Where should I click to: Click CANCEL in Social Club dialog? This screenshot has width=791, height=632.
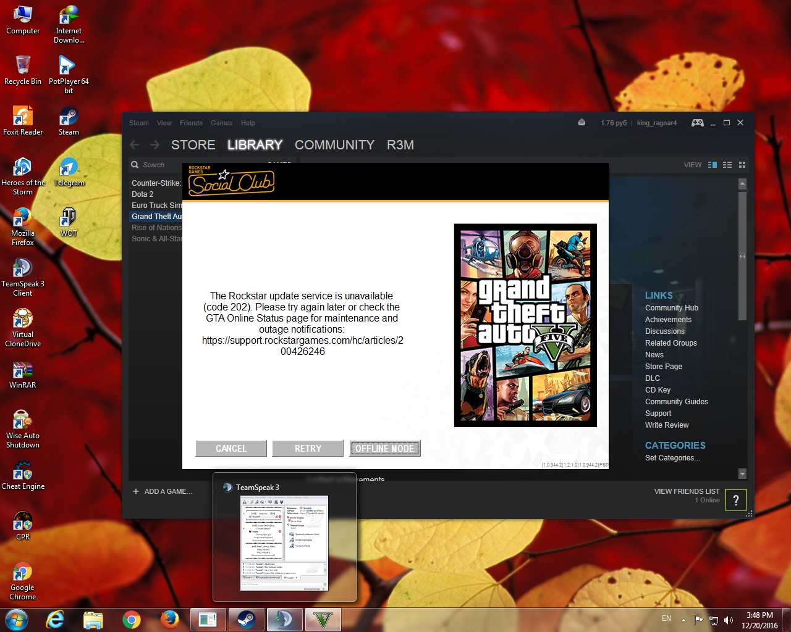click(231, 449)
